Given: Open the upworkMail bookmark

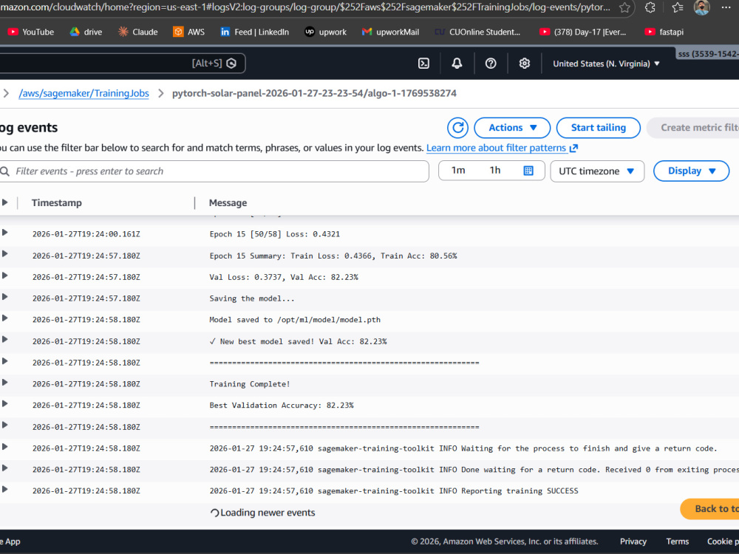Looking at the screenshot, I should (390, 32).
